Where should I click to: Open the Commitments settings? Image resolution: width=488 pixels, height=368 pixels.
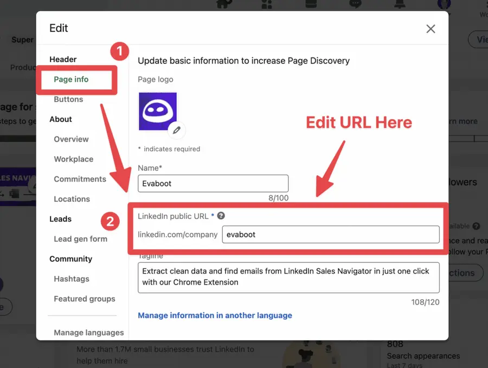[x=80, y=179]
